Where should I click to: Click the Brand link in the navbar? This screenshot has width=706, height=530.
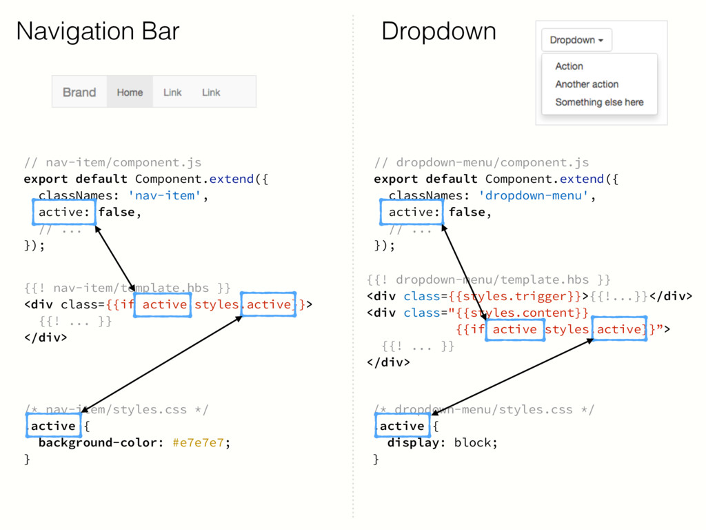pos(79,92)
